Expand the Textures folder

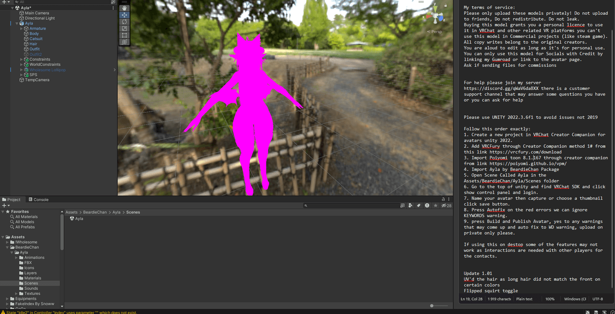tap(17, 293)
